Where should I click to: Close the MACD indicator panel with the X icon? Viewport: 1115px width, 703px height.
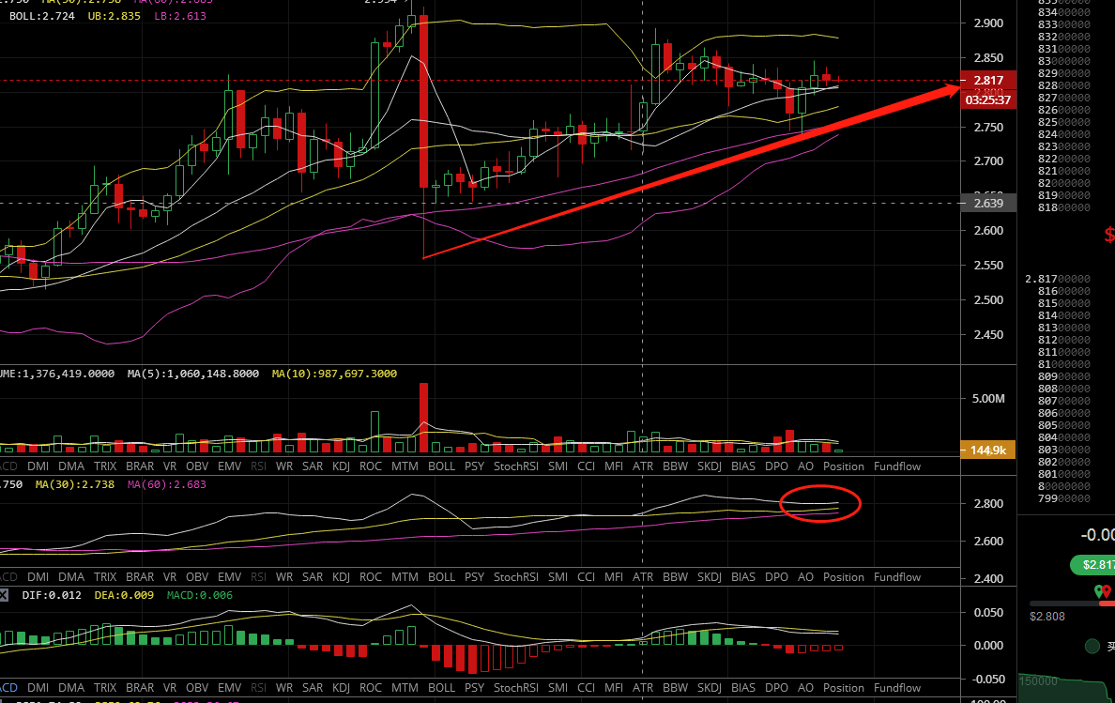coord(4,595)
